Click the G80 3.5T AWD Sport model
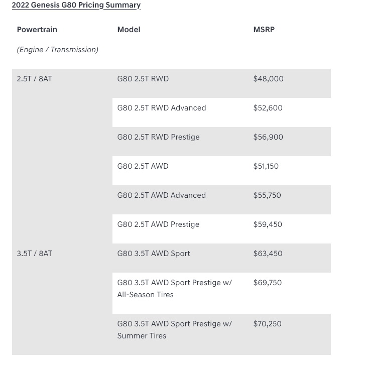The width and height of the screenshot is (366, 367). 153,254
